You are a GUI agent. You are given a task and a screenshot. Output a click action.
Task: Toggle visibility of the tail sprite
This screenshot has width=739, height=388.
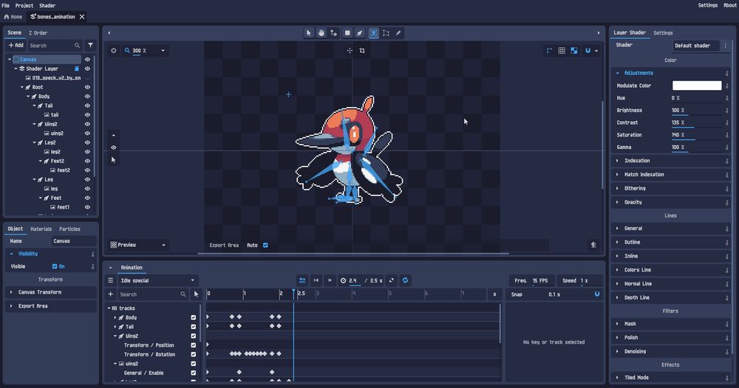[x=87, y=115]
